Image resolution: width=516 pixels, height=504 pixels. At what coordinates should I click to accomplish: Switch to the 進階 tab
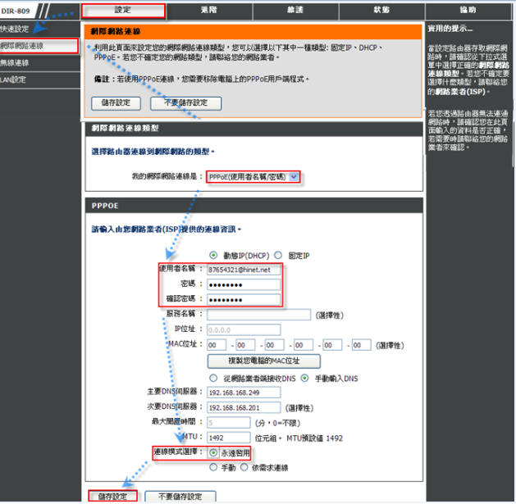[208, 11]
